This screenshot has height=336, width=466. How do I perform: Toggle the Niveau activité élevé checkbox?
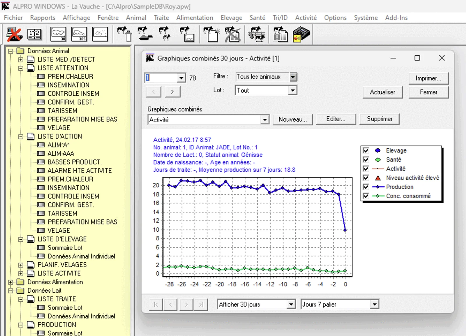click(366, 178)
